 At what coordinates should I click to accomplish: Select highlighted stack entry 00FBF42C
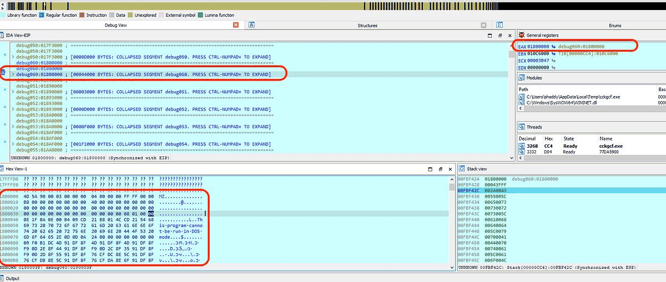pyautogui.click(x=561, y=190)
